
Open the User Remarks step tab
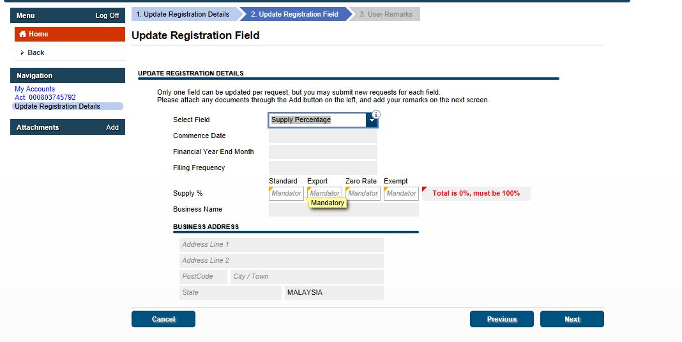click(x=386, y=14)
